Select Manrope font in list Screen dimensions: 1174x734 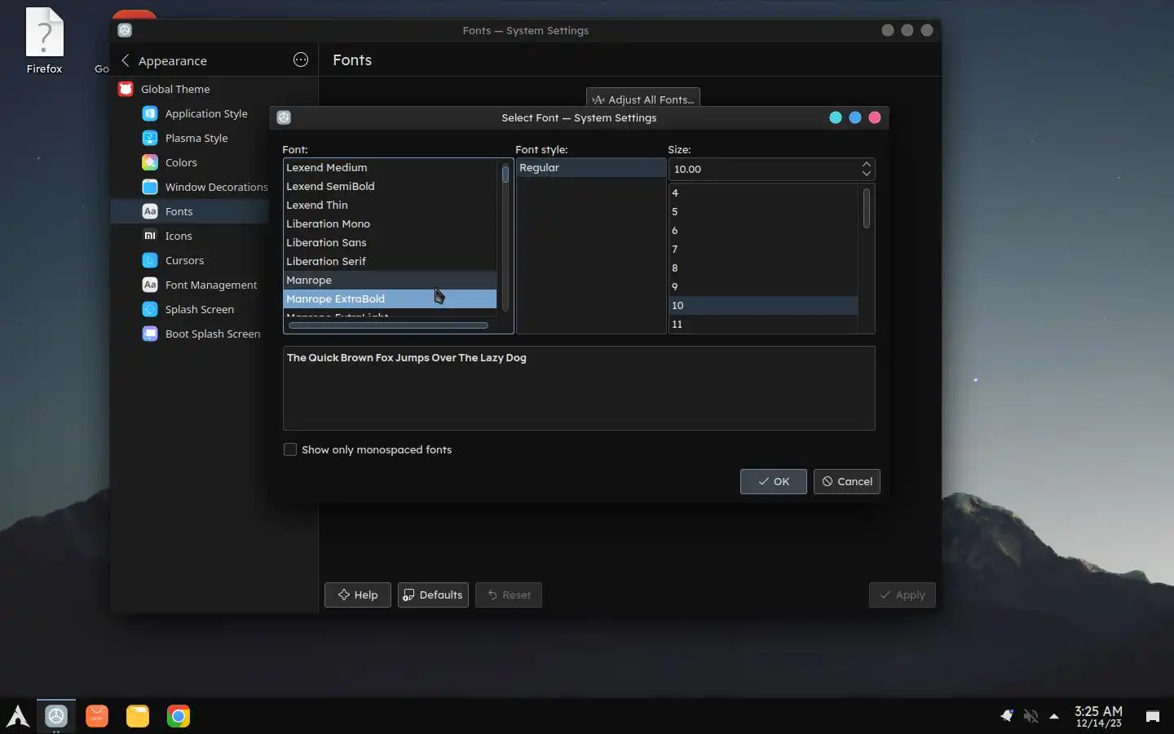pos(390,280)
